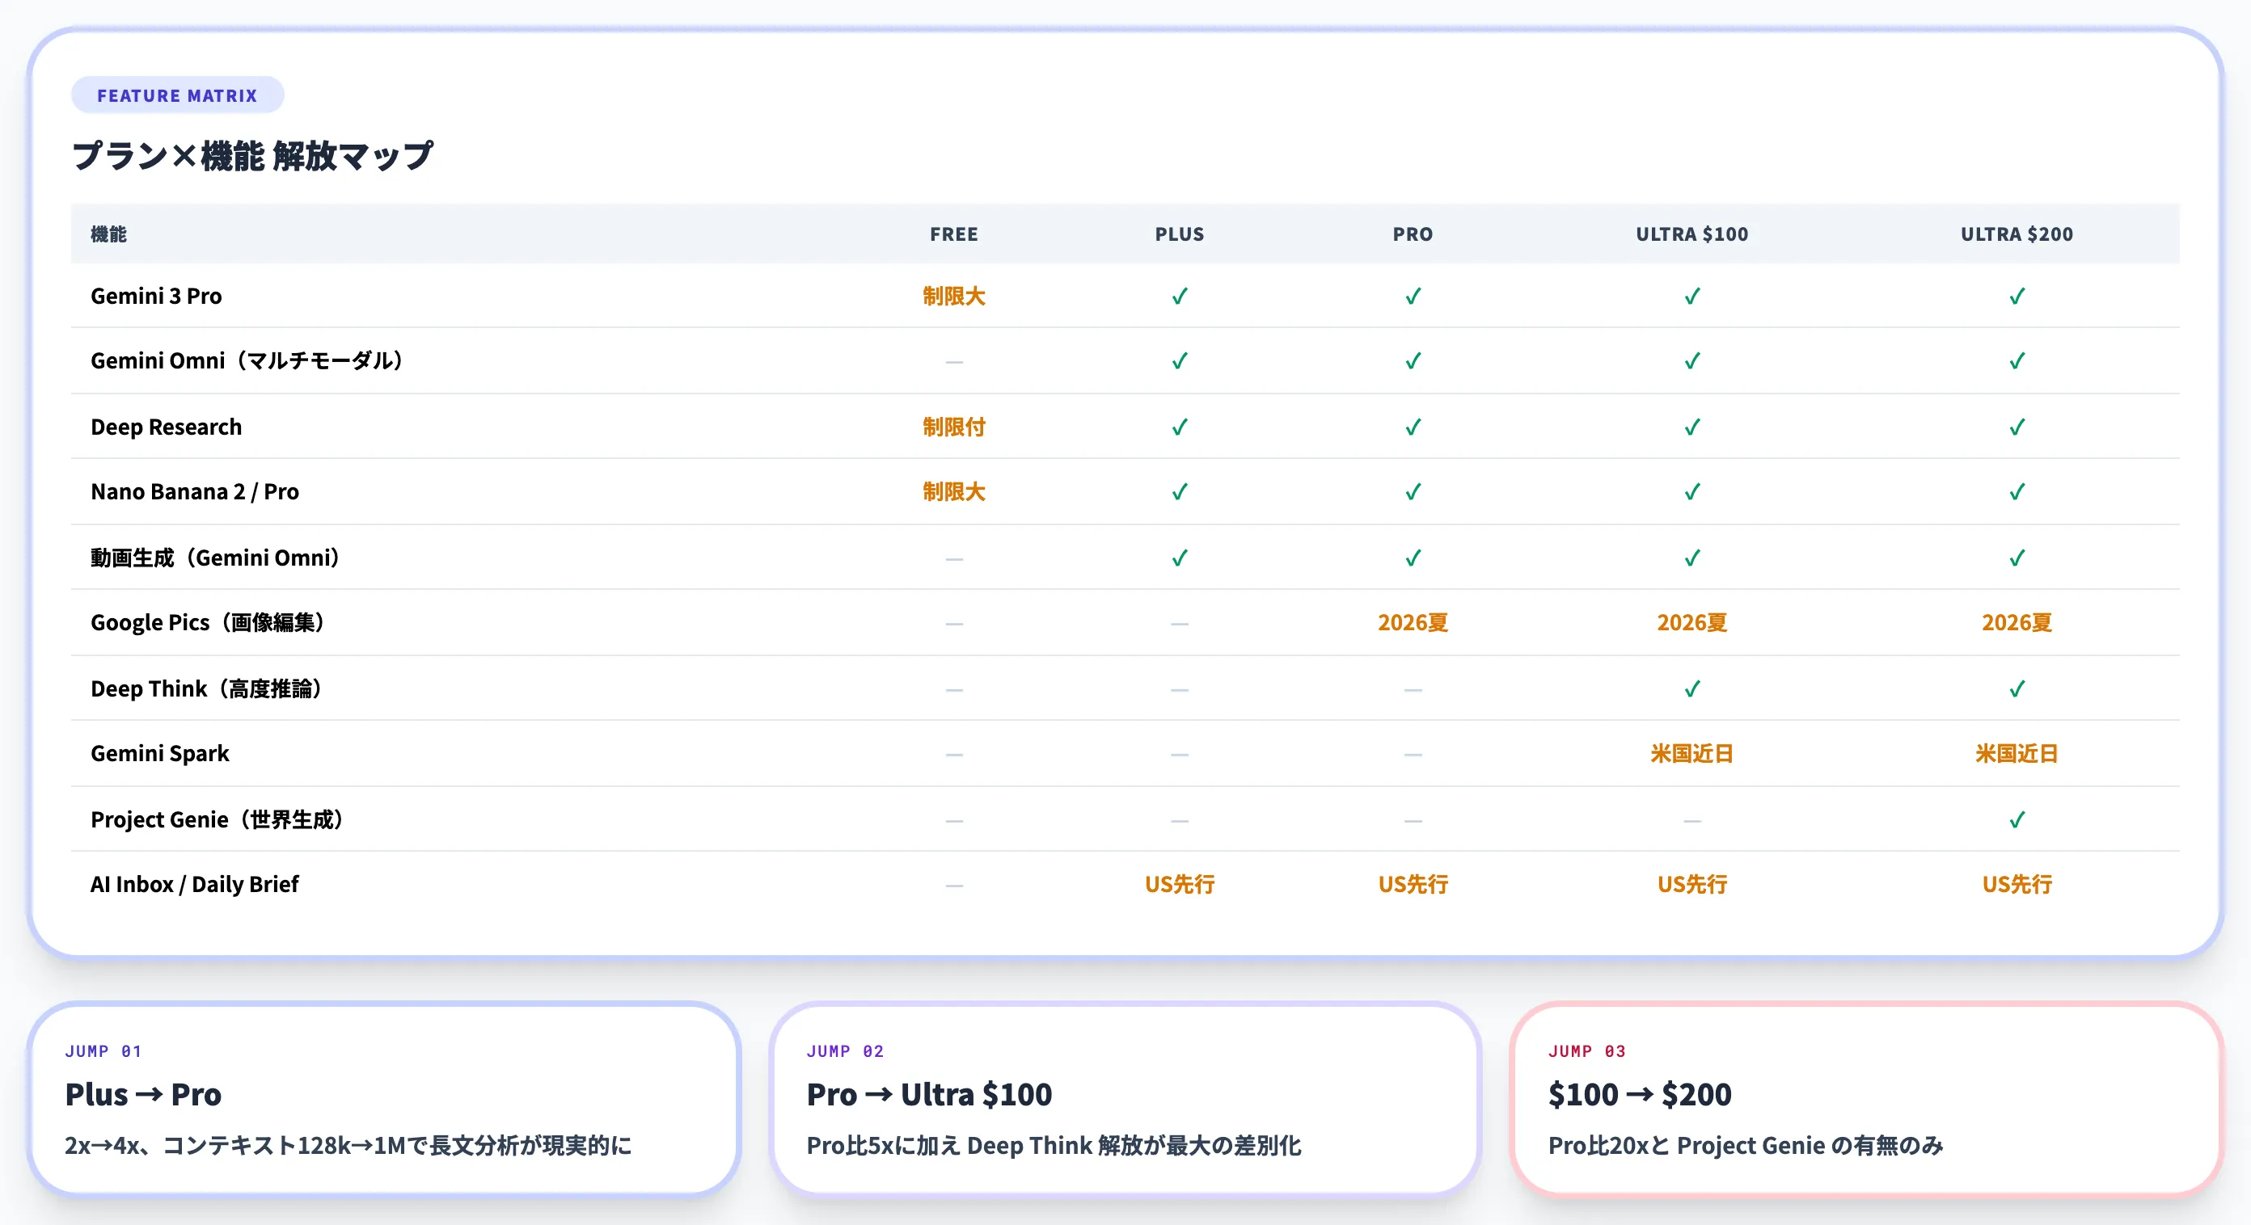Click the Gemini 3 Pro row label
The image size is (2251, 1225).
pyautogui.click(x=156, y=296)
